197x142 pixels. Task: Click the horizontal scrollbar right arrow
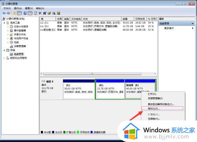(155, 74)
